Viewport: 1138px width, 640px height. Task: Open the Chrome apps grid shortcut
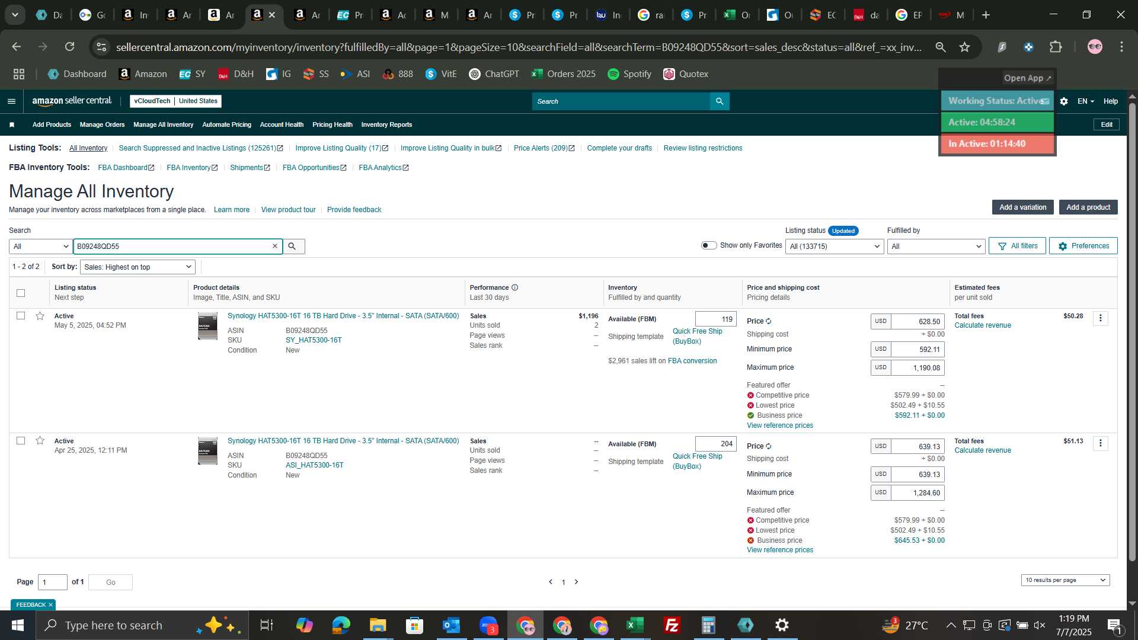tap(19, 74)
